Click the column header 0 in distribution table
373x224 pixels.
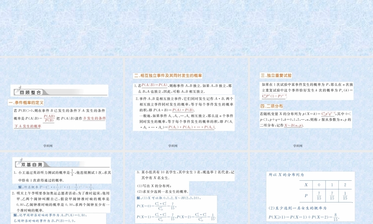(x=319, y=185)
